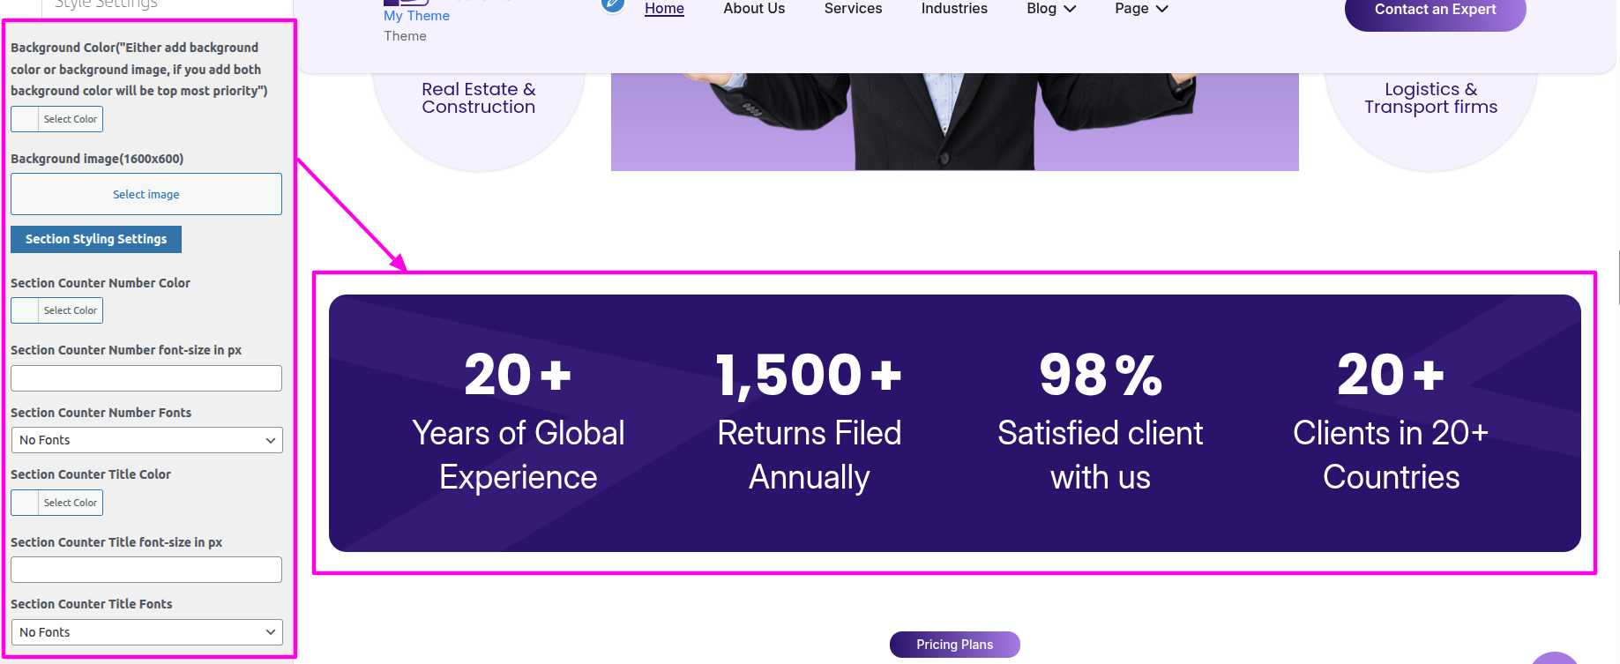
Task: Open Section Counter Number Fonts dropdown
Action: tap(146, 440)
